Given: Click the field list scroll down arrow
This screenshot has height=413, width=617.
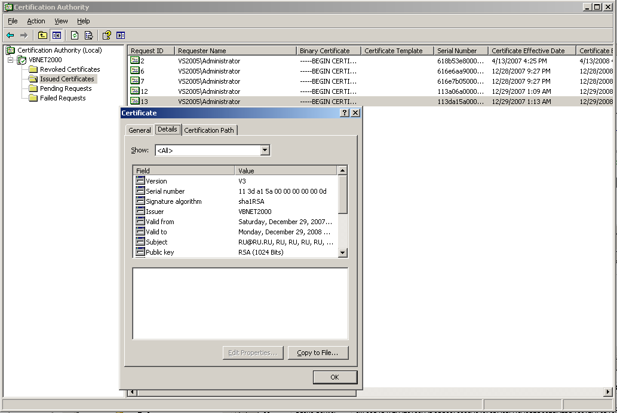Looking at the screenshot, I should tap(342, 253).
